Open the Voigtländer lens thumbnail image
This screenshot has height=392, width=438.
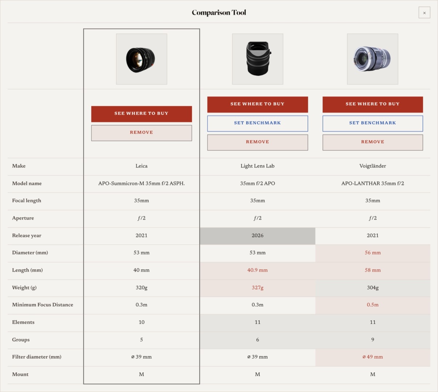[373, 59]
